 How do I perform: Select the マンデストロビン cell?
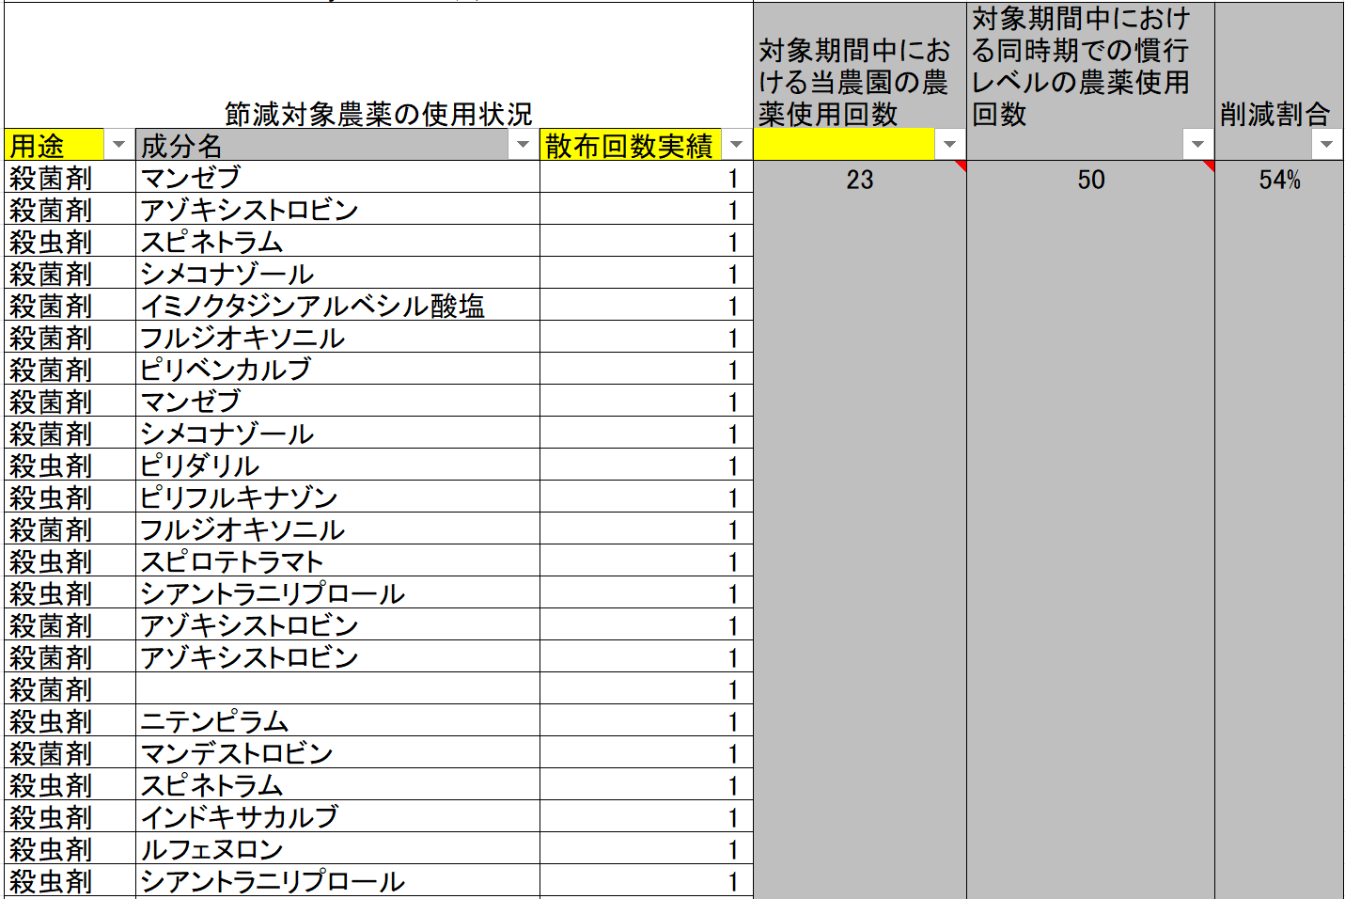coord(336,753)
